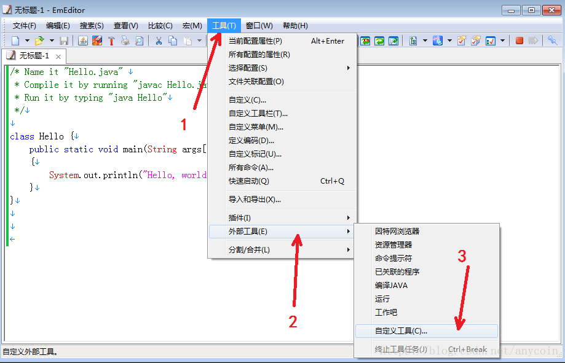565x363 pixels.
Task: Select 自定义工具(C)... in submenu
Action: point(401,331)
